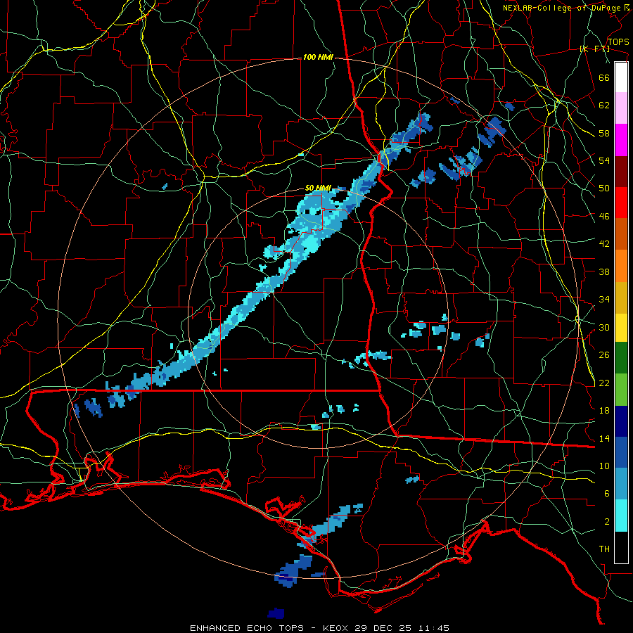Select the 'TH' threshold label
633x633 pixels.
pyautogui.click(x=604, y=549)
